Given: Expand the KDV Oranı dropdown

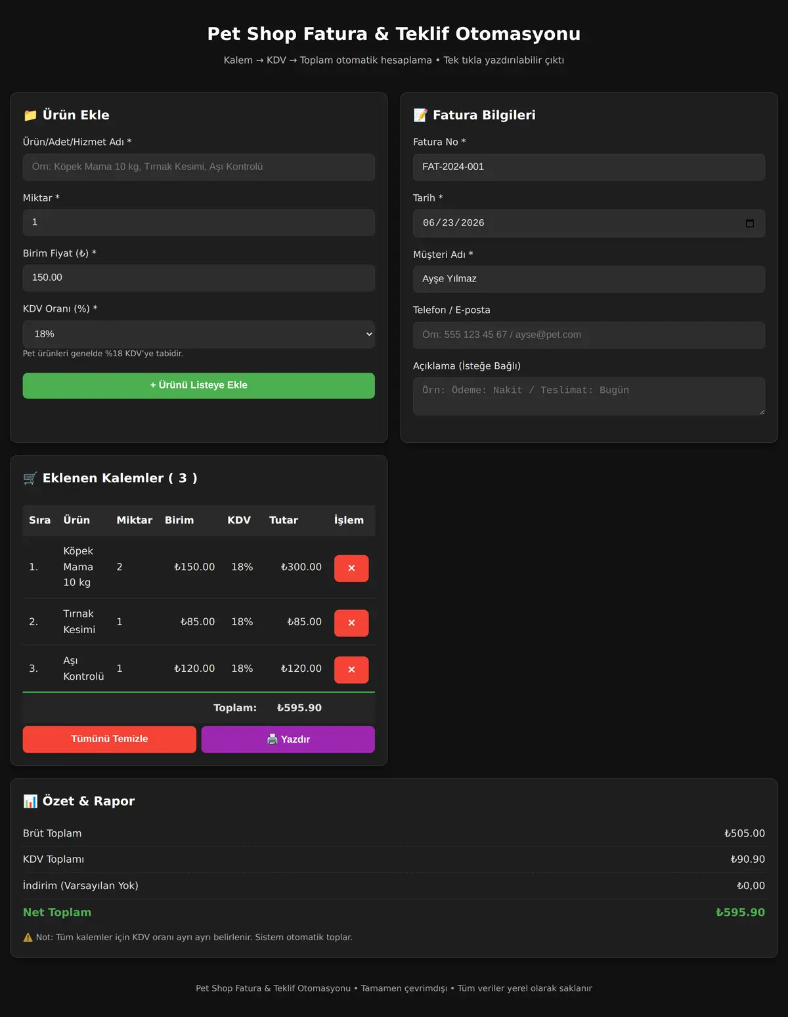Looking at the screenshot, I should [199, 334].
